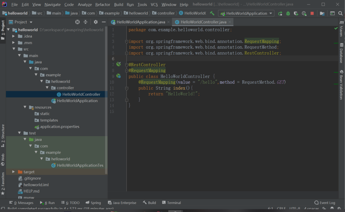Open the Navigate menu

pyautogui.click(x=52, y=4)
